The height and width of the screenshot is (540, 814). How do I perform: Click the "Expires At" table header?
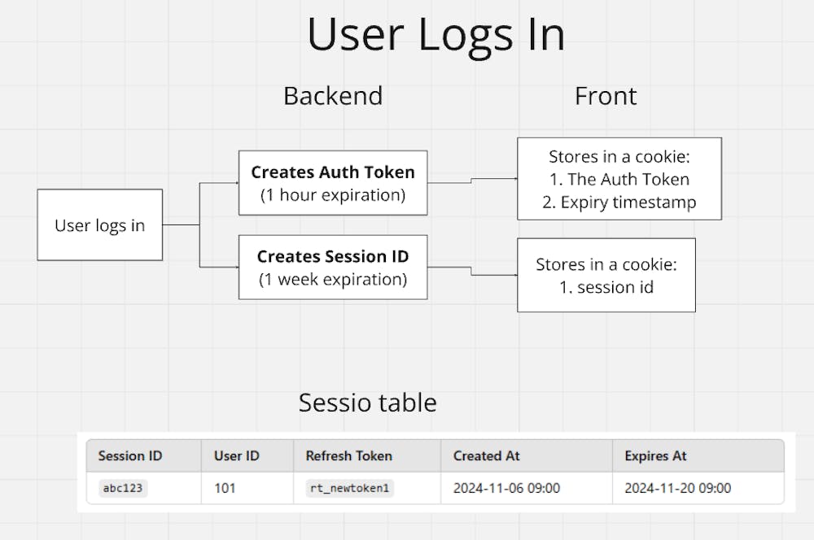pos(655,456)
